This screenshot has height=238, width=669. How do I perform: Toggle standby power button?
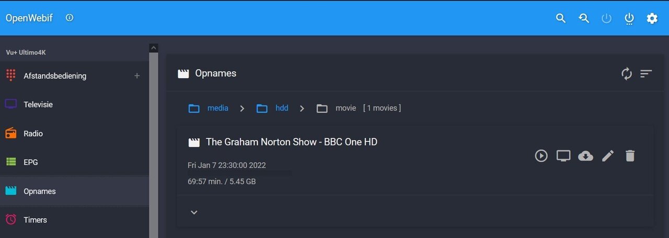(x=606, y=18)
